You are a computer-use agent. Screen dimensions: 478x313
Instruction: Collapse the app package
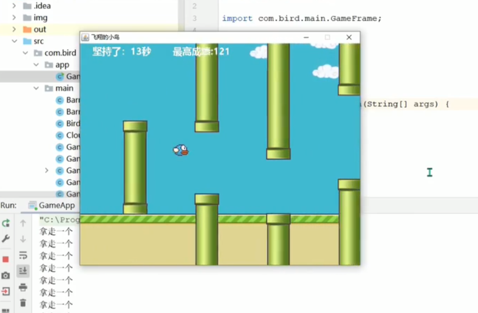pos(36,65)
